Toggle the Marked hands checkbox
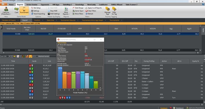This screenshot has height=109, width=205. point(37,56)
